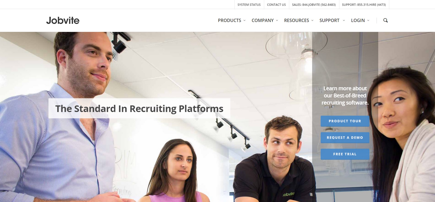Click the Sales phone number link
Viewport: 435px width, 202px height.
pyautogui.click(x=314, y=5)
